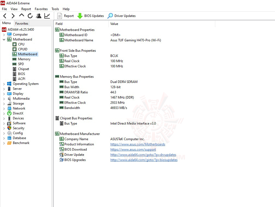275x207 pixels.
Task: Launch the System Stability Test graph icon
Action: (x=47, y=16)
